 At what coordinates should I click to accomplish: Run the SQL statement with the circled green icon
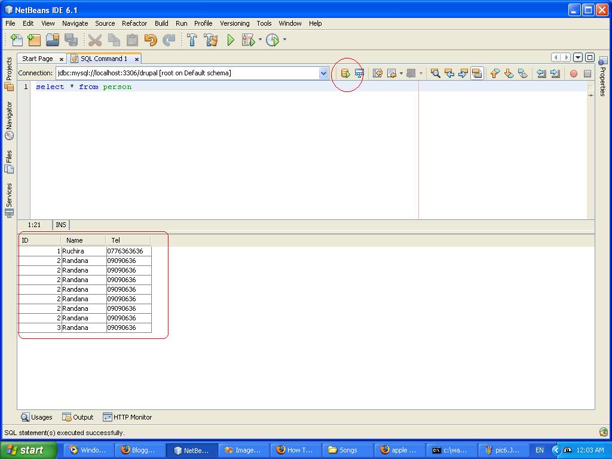tap(347, 73)
